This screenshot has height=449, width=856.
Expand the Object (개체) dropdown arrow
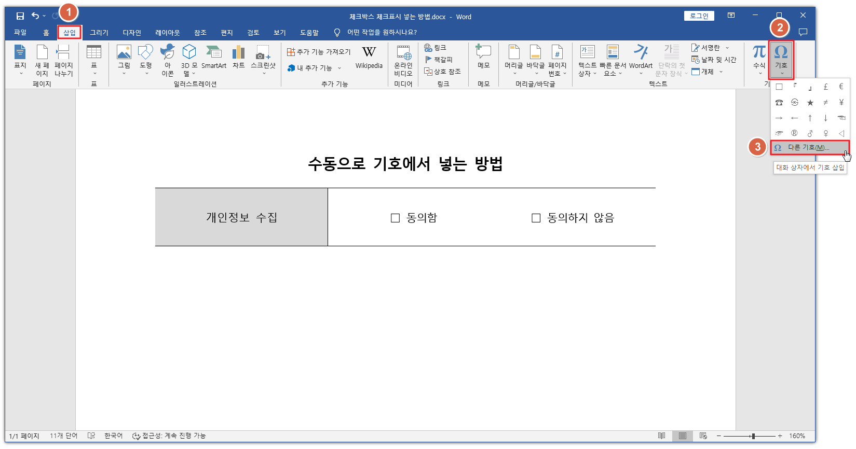721,72
